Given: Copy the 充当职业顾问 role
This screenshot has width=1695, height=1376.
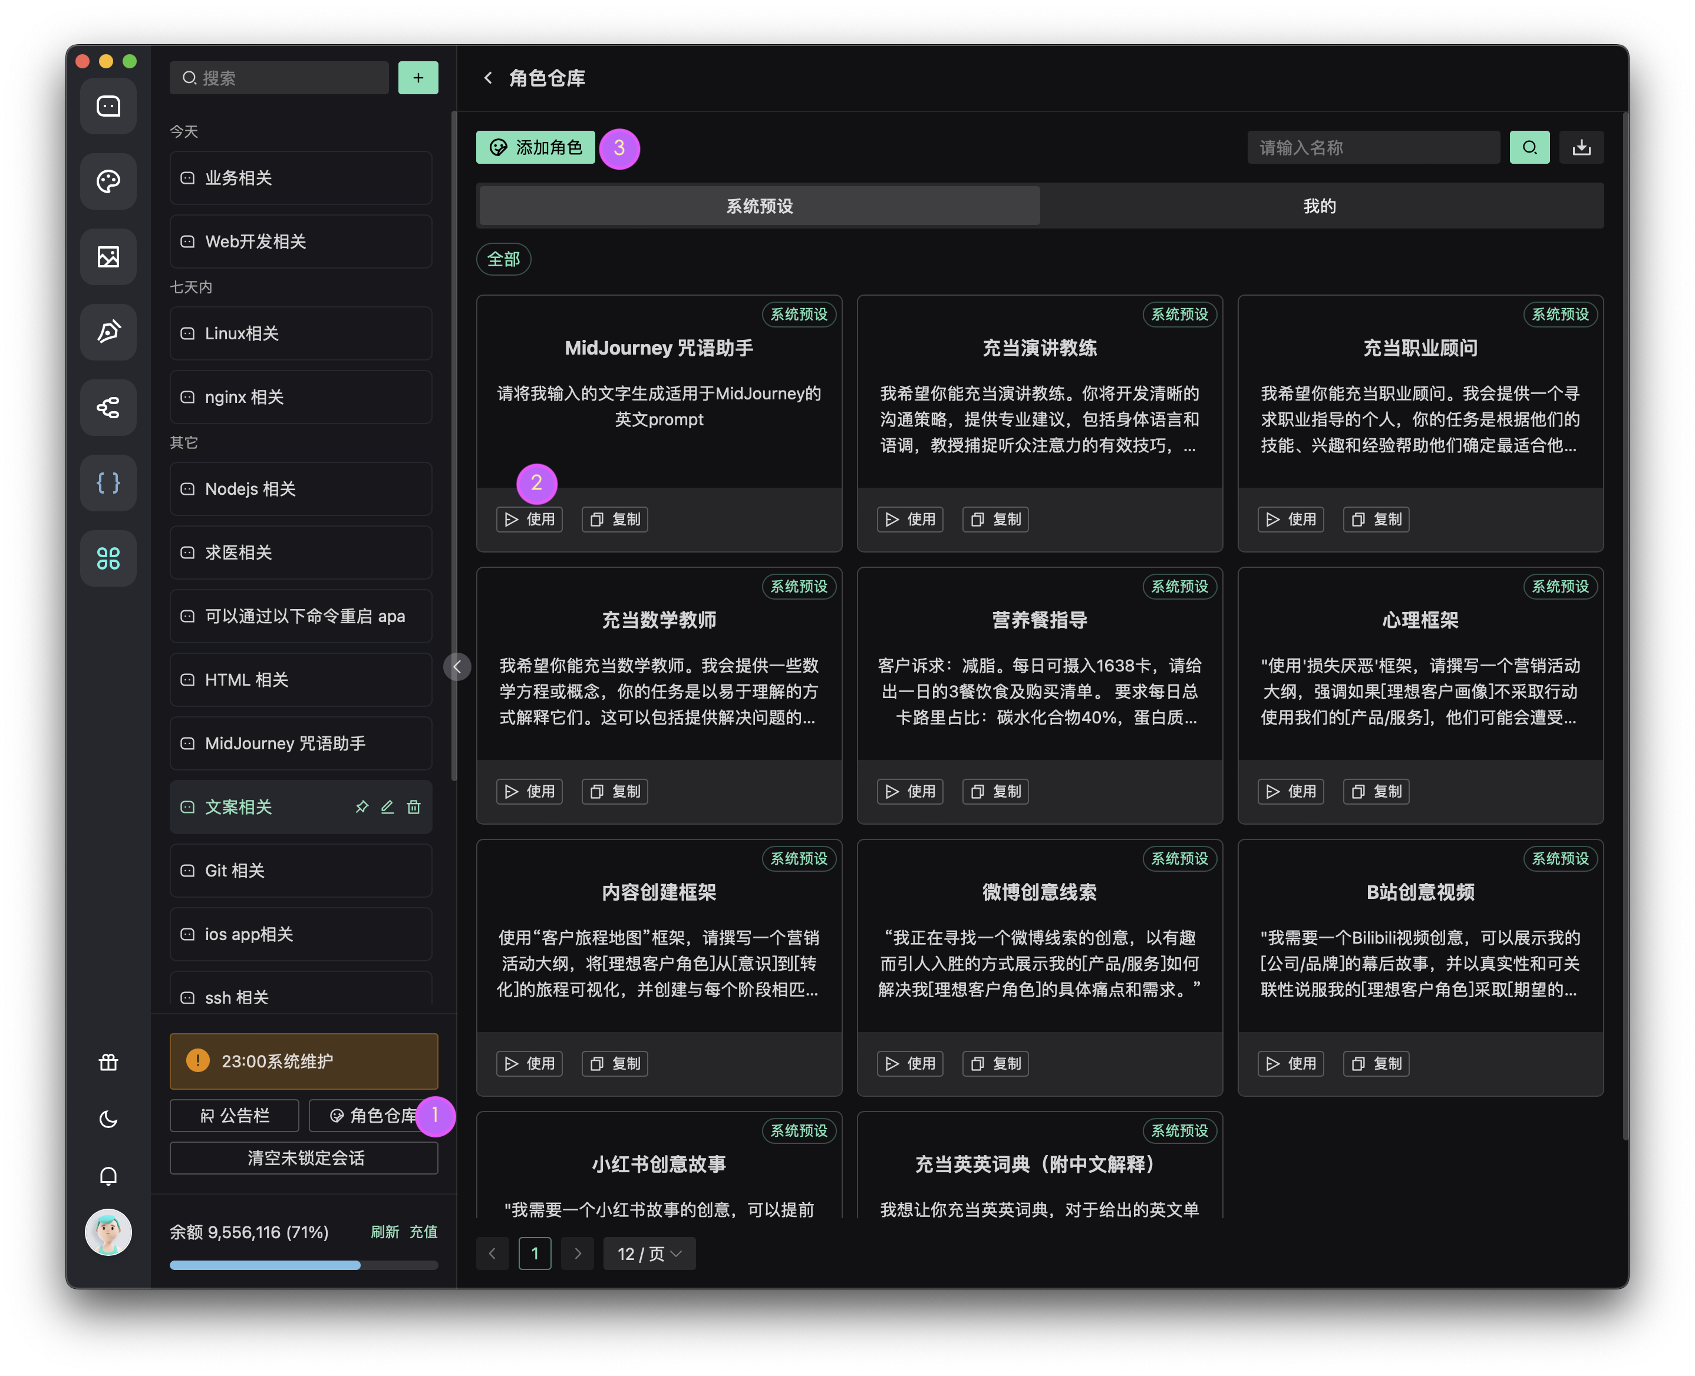Looking at the screenshot, I should point(1376,519).
